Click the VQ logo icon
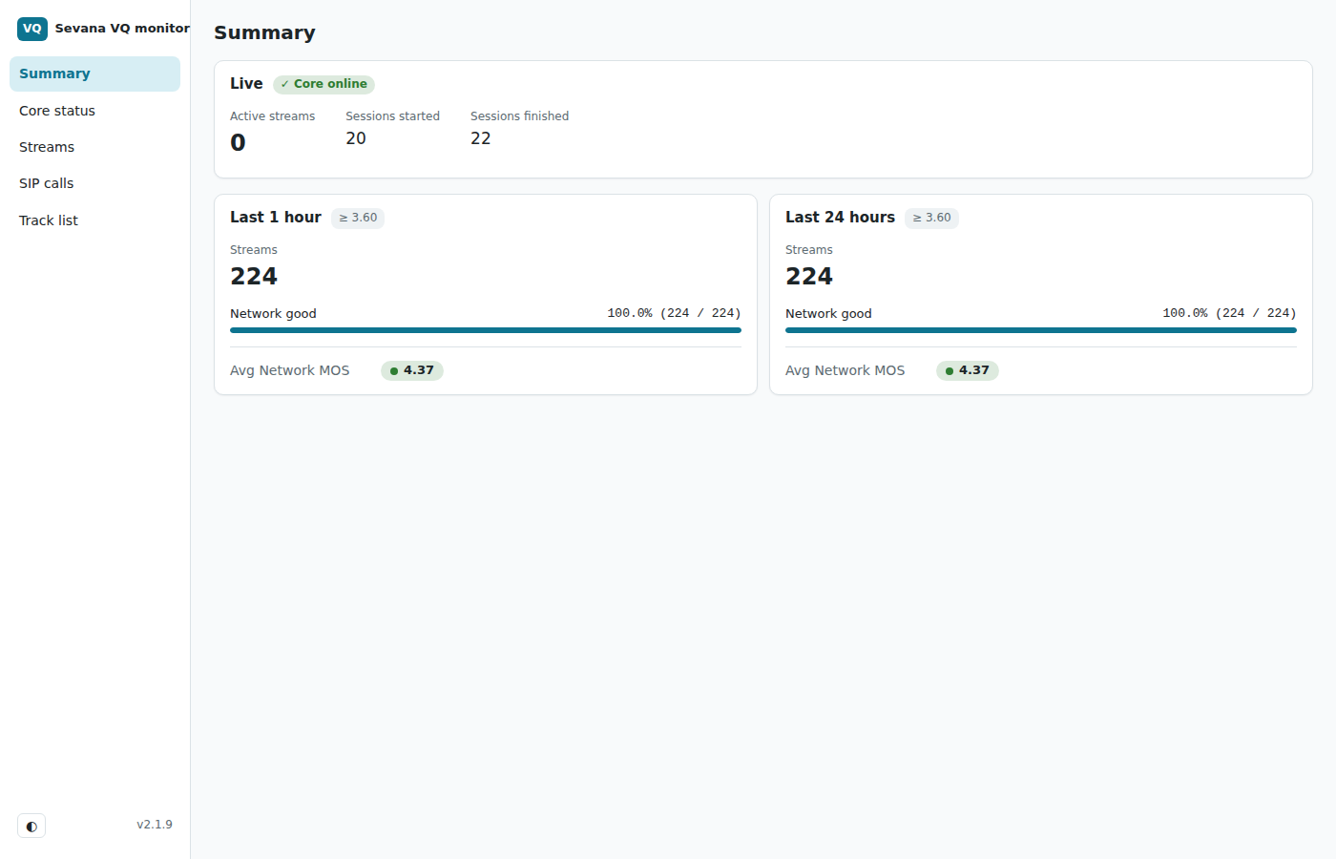1336x859 pixels. 32,29
